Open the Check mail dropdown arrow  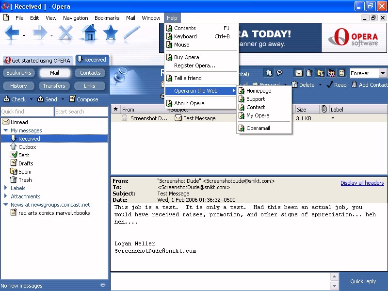31,99
